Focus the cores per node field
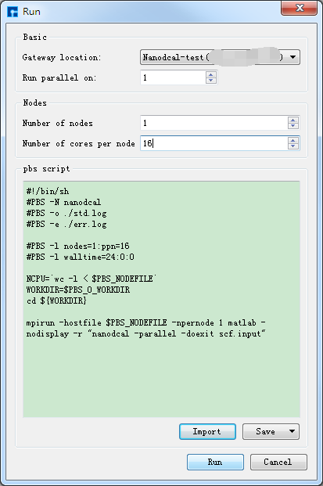This screenshot has height=486, width=323. pyautogui.click(x=214, y=143)
